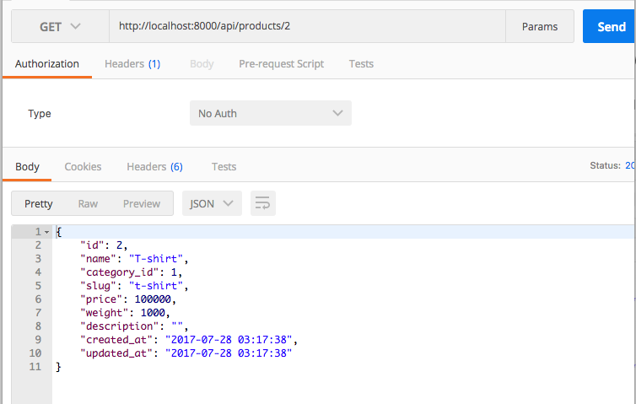View the response Headers (6) tab
This screenshot has width=636, height=404.
(154, 167)
